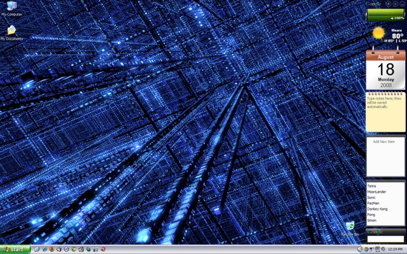Click Add New Item in to-do gadget

384,142
